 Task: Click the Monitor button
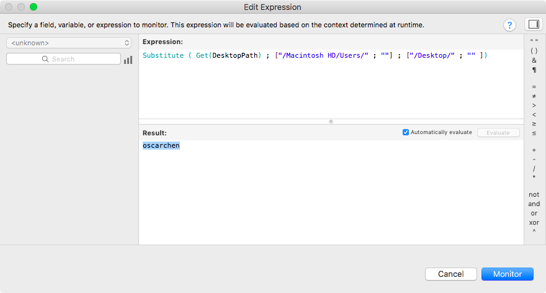[508, 274]
